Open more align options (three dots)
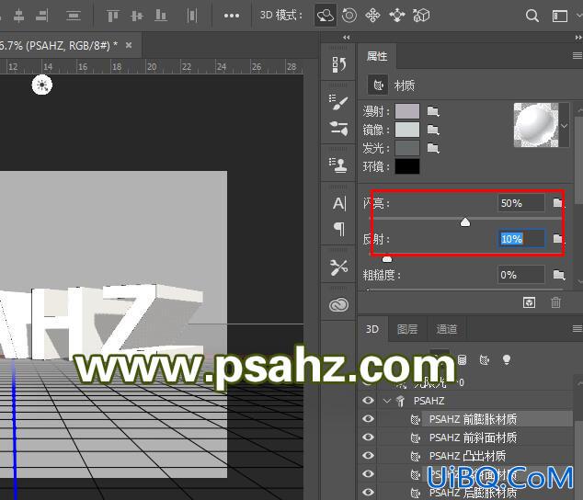Screen dimensions: 583x500 point(231,16)
